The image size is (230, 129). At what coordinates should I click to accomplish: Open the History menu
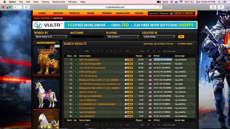tap(45, 2)
